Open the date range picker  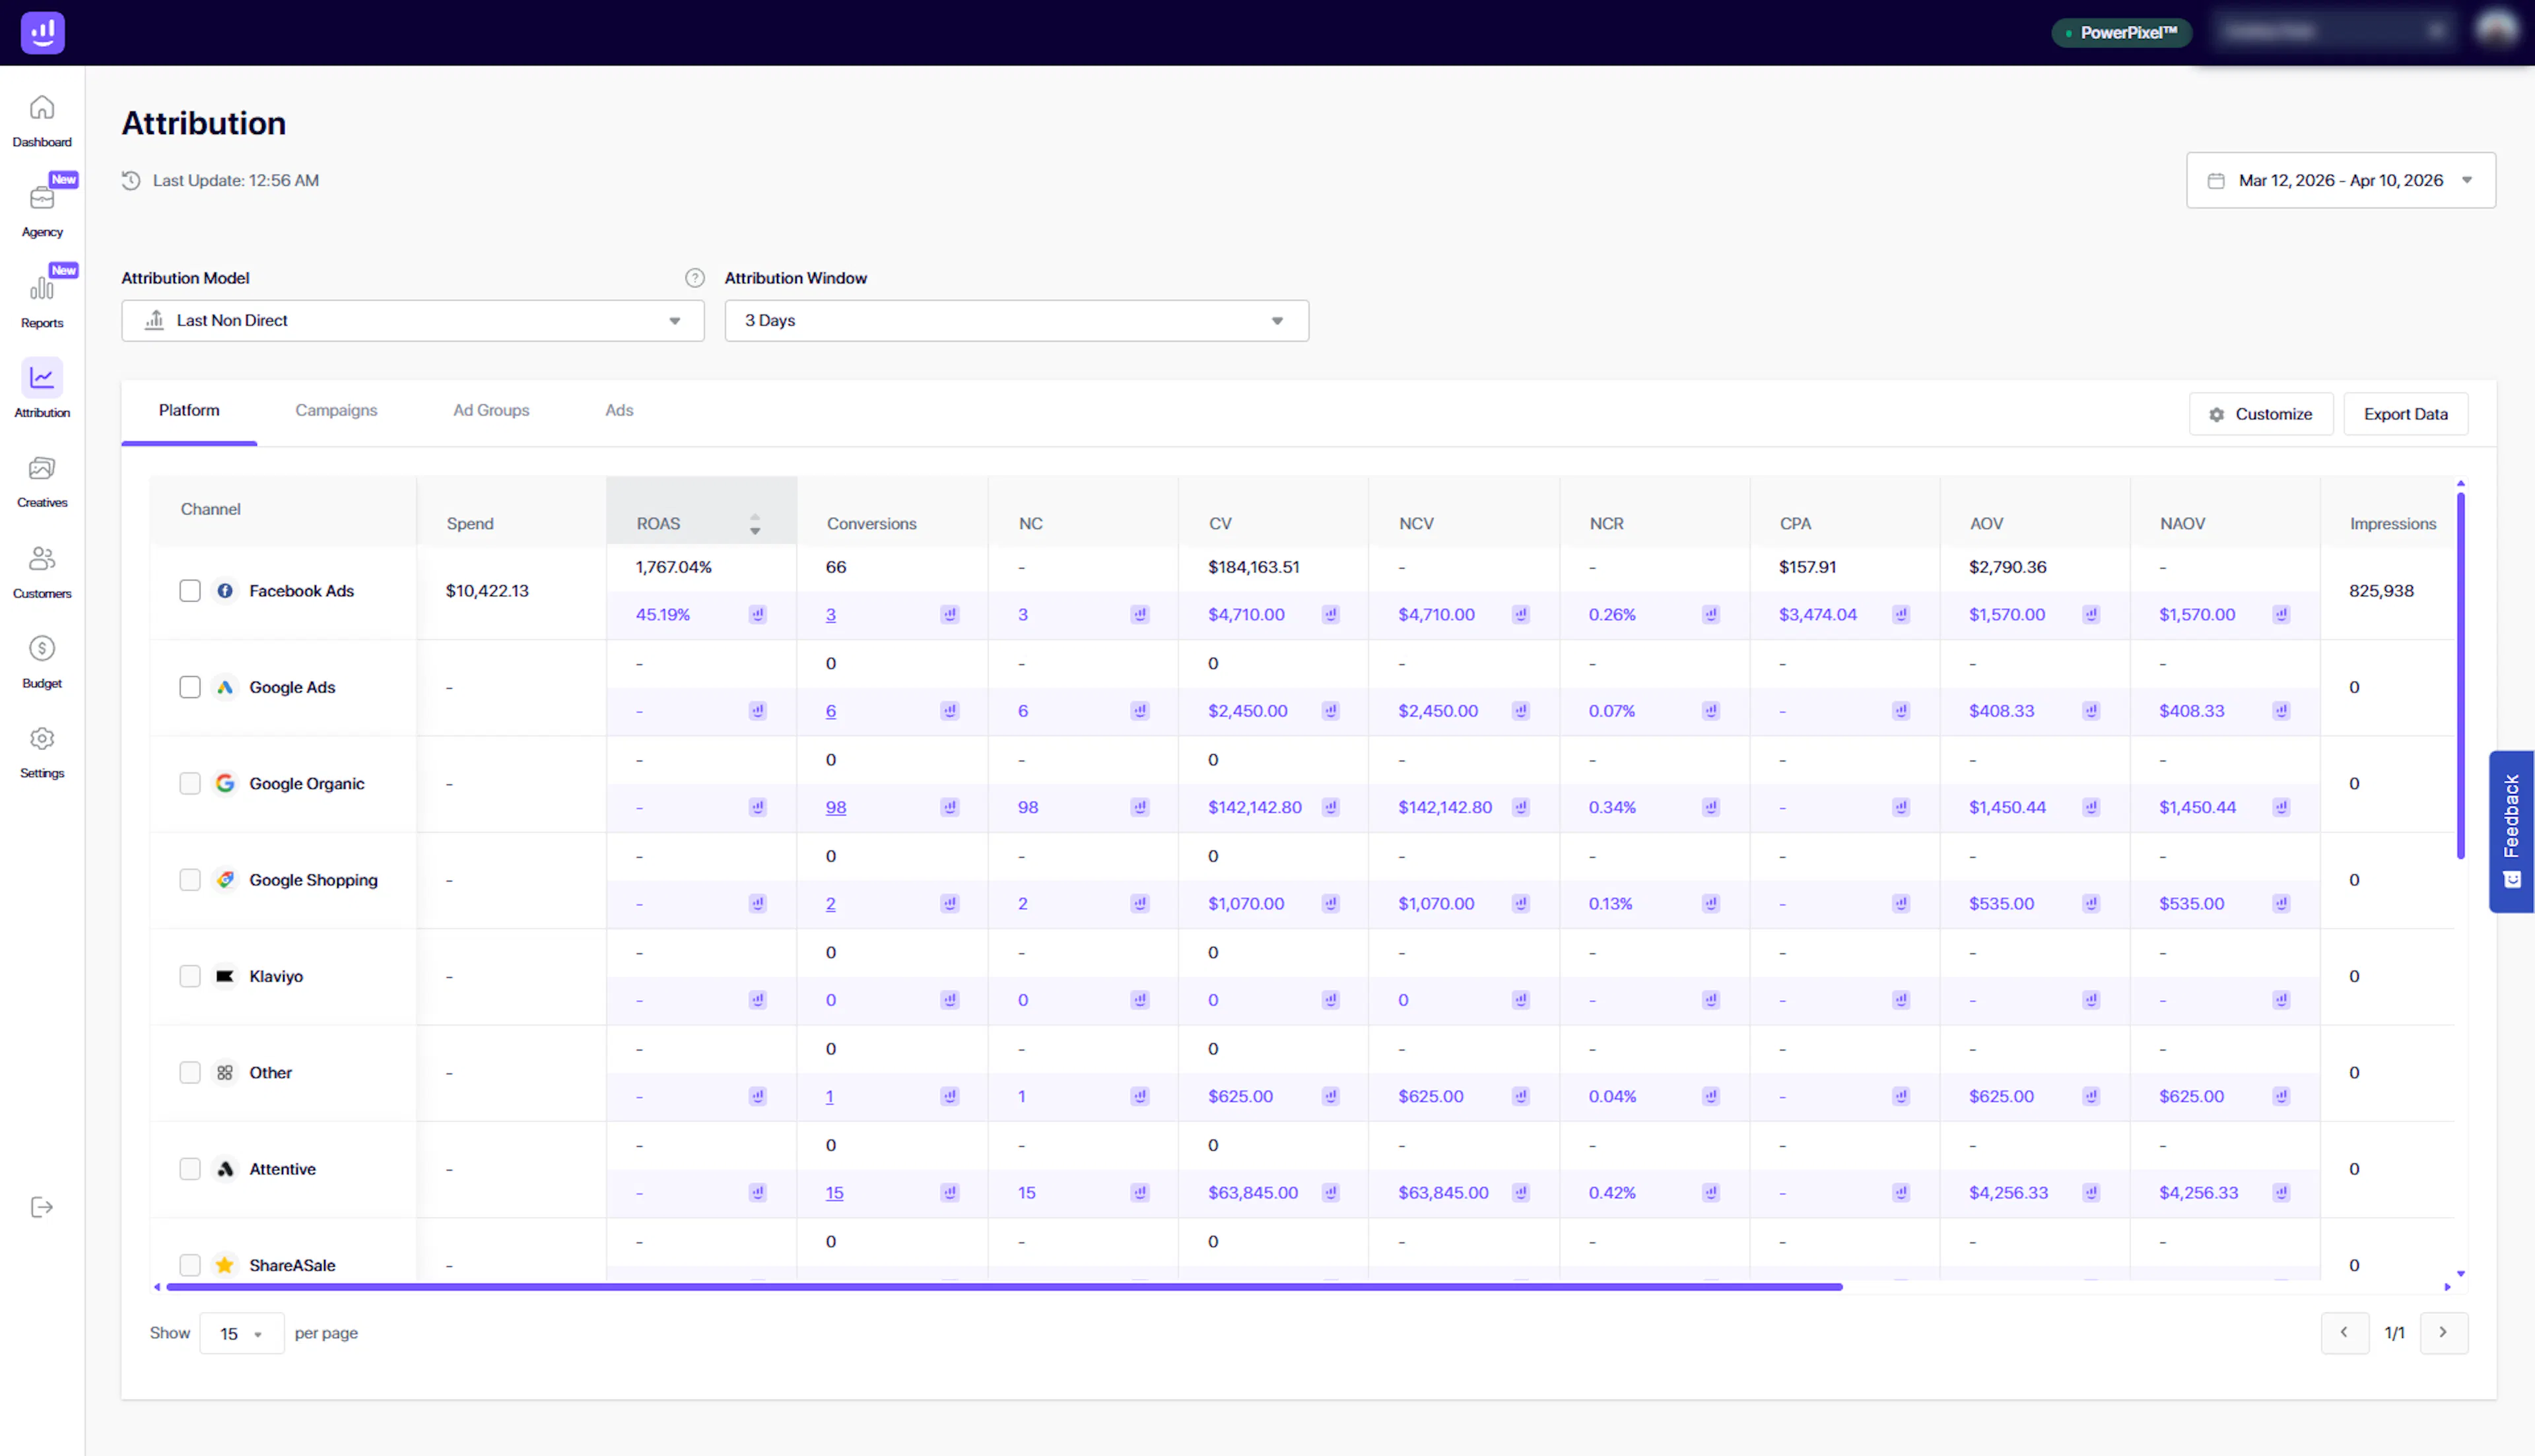2340,180
